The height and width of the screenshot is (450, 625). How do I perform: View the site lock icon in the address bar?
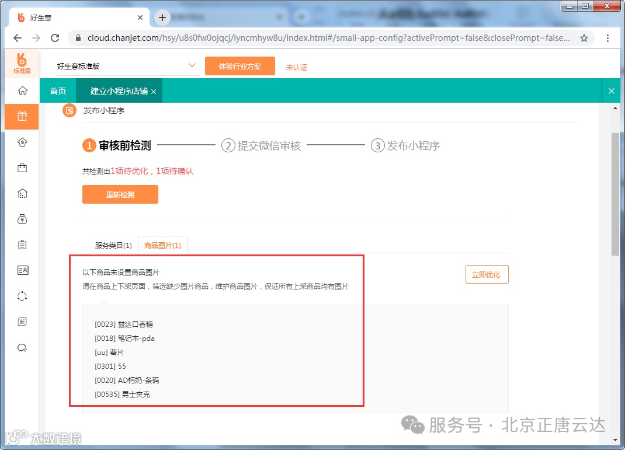[78, 38]
